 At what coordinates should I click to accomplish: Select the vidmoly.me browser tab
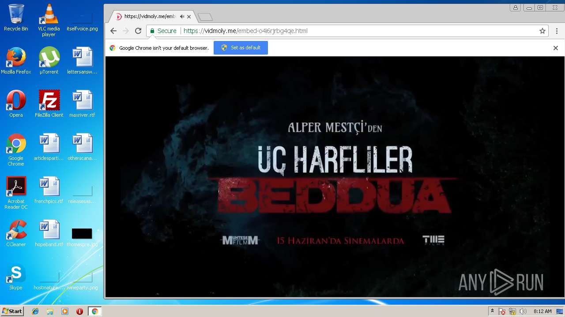152,17
